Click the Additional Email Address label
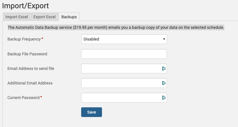This screenshot has height=127, width=238. [30, 83]
